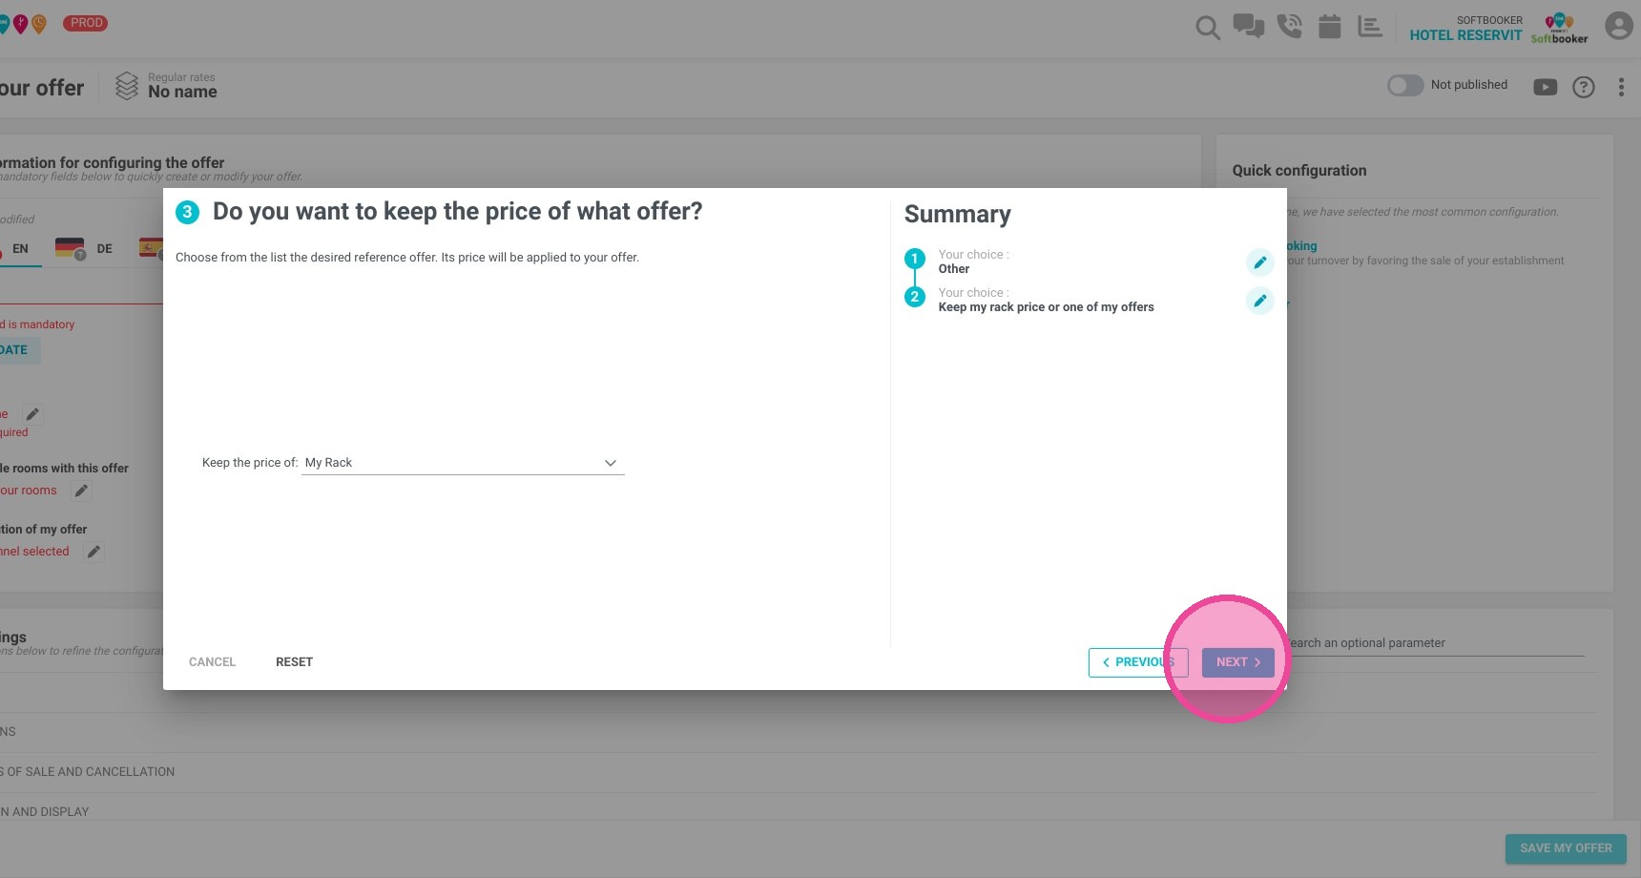Edit summary choice 1 Other
1641x878 pixels.
pyautogui.click(x=1259, y=262)
